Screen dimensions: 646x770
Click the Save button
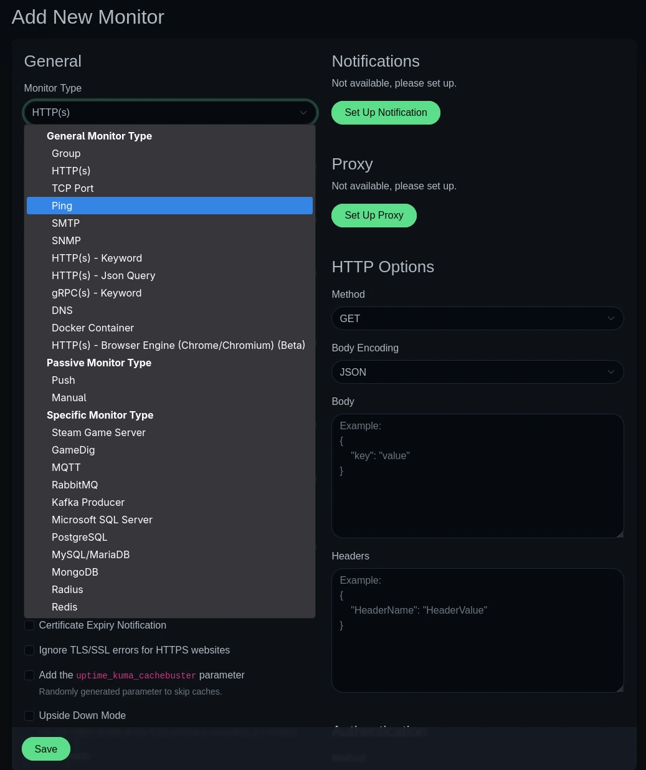[46, 749]
